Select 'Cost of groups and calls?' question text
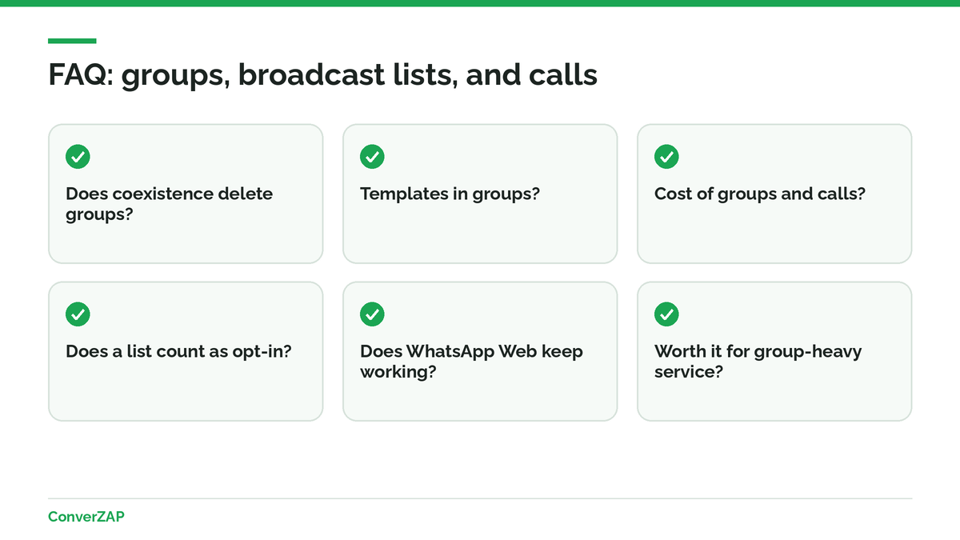960x540 pixels. point(760,194)
